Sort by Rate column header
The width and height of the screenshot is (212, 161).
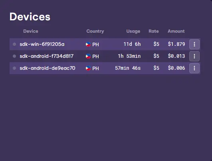click(154, 31)
